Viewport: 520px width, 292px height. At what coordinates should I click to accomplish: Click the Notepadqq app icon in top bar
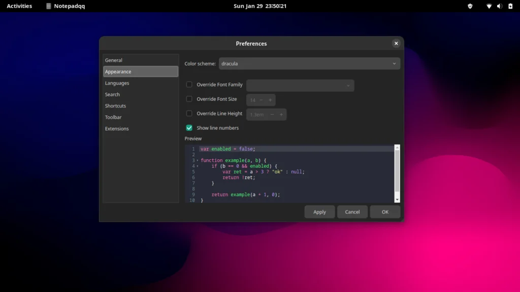pyautogui.click(x=48, y=6)
